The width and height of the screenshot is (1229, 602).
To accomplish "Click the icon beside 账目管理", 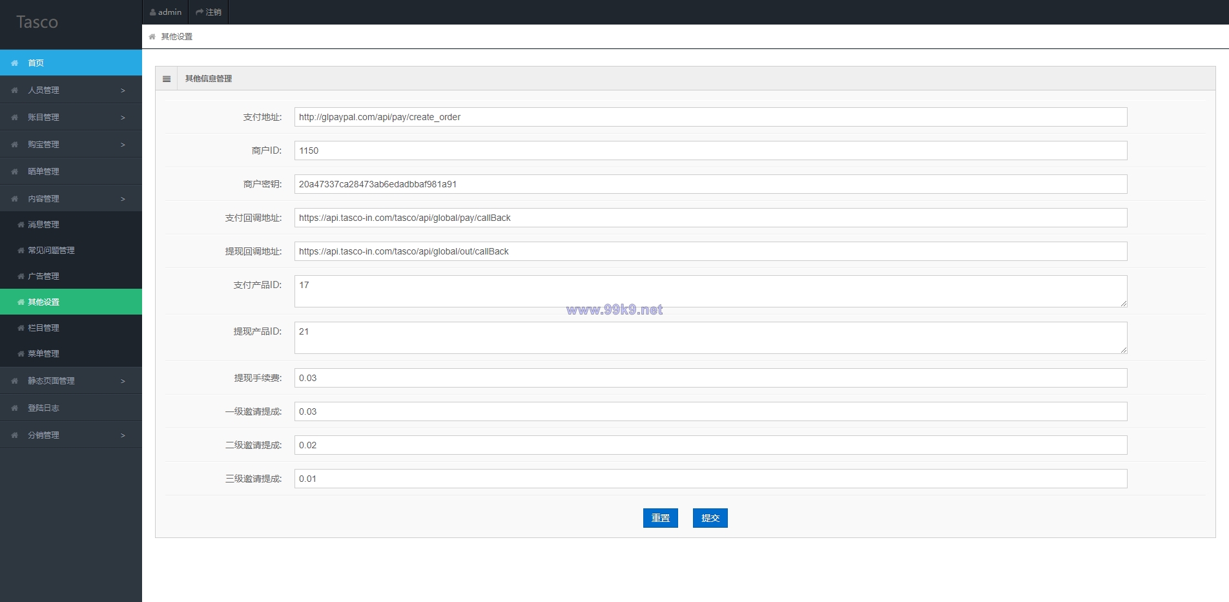I will (14, 118).
